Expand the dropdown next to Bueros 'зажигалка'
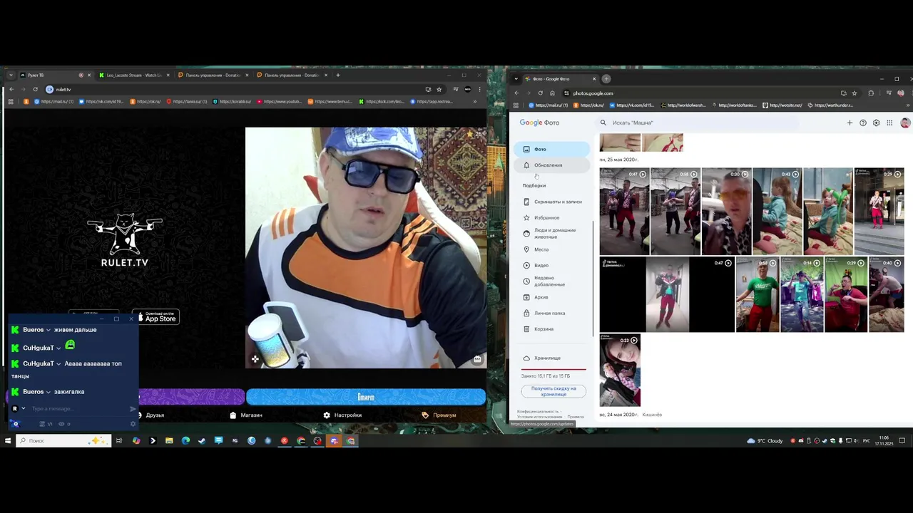Viewport: 913px width, 513px height. [49, 392]
